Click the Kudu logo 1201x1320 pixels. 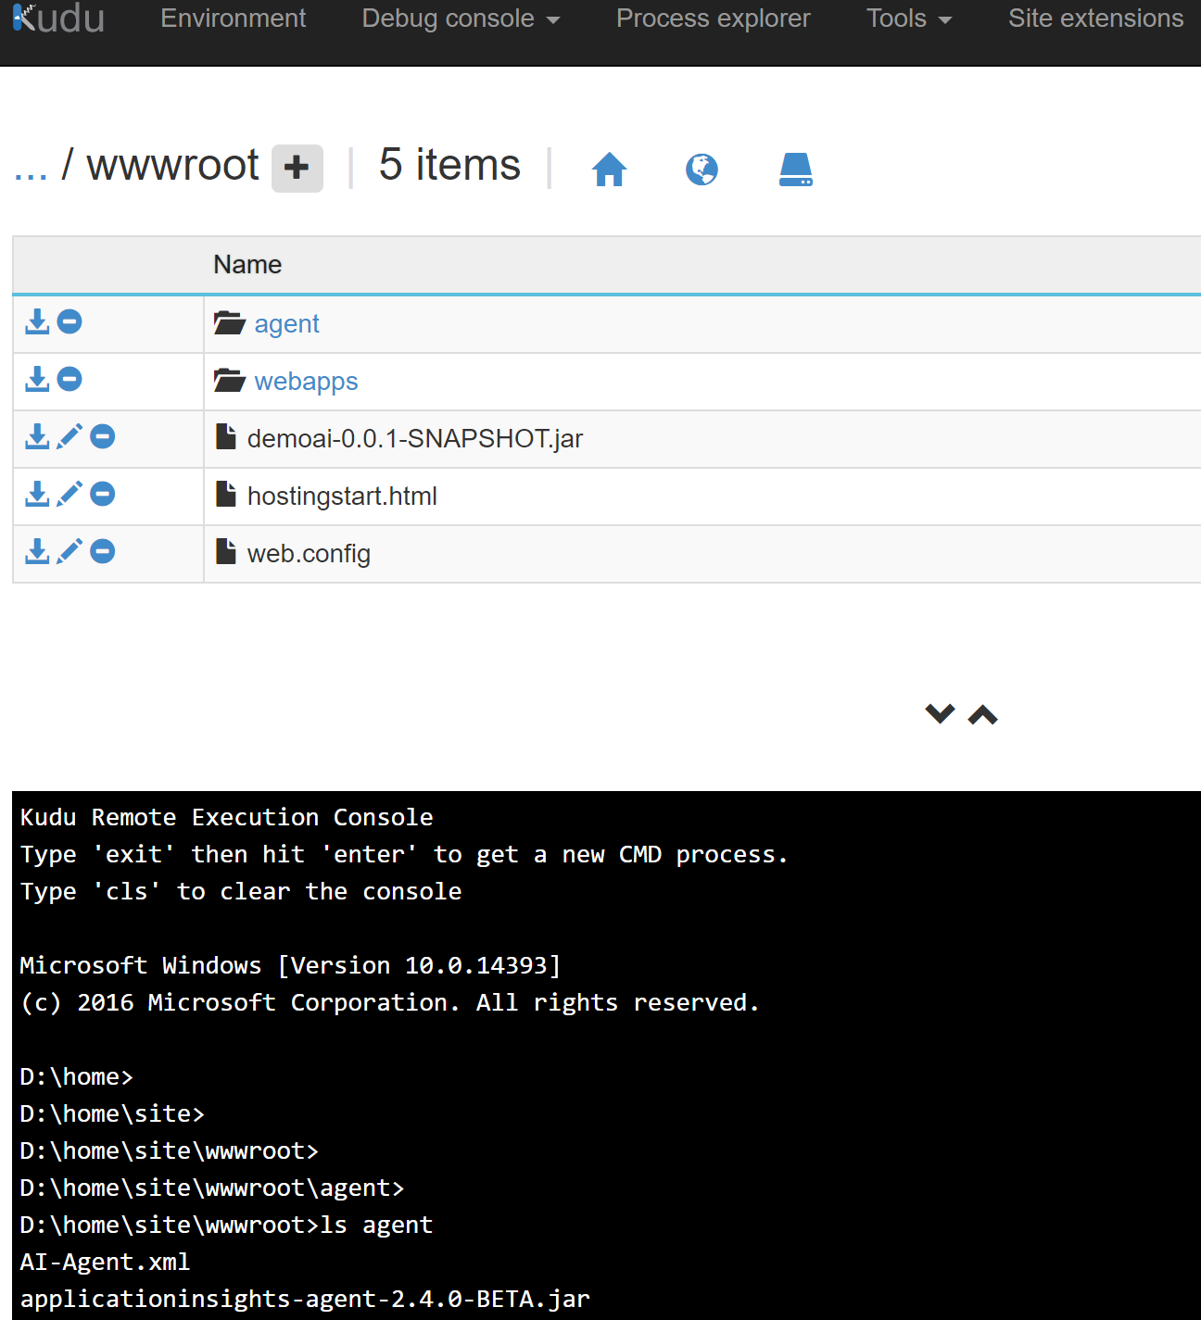click(58, 19)
